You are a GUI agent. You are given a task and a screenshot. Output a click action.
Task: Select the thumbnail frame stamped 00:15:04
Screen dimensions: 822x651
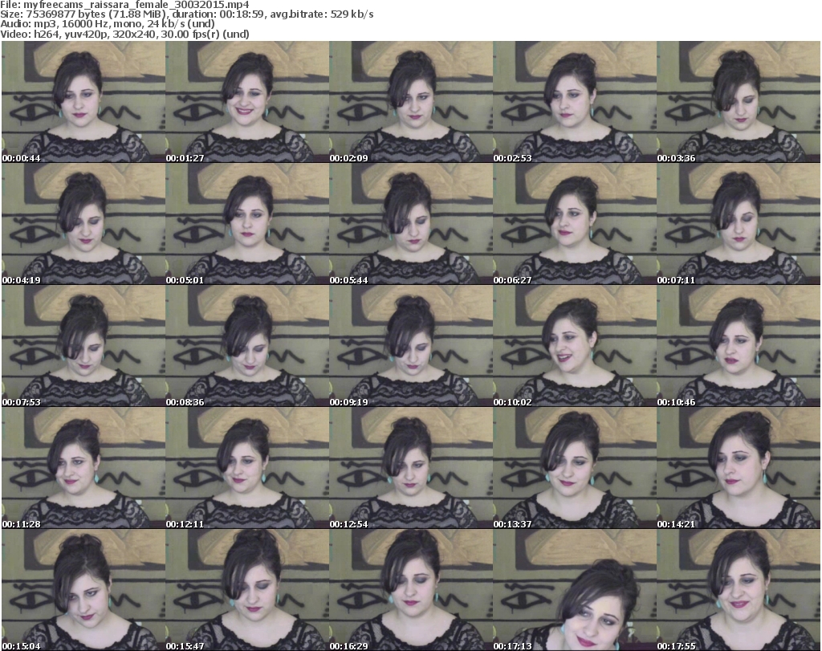point(83,590)
